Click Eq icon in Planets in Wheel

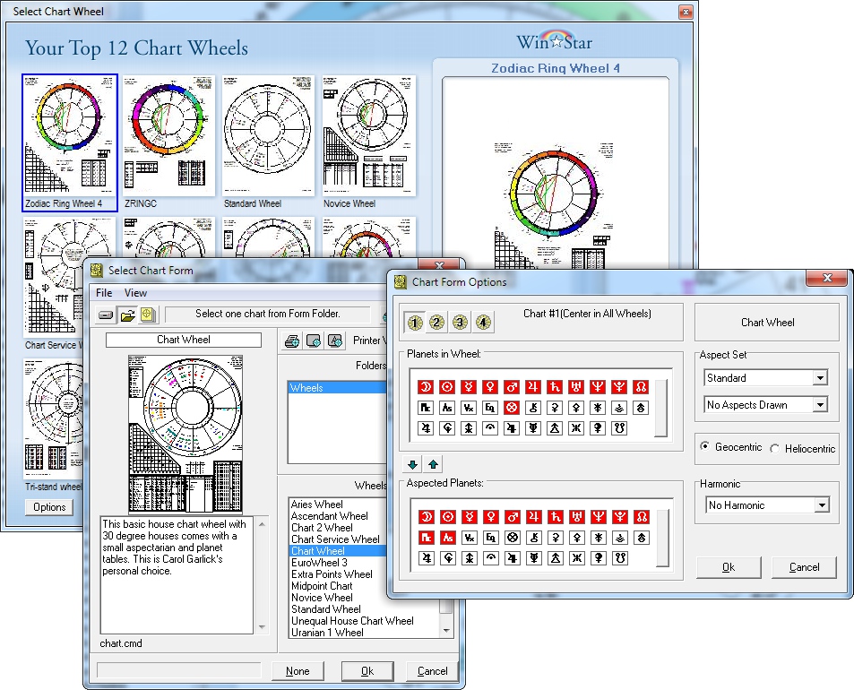[x=490, y=408]
